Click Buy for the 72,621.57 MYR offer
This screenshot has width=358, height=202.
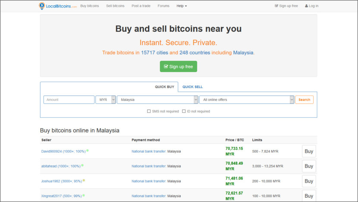(x=309, y=196)
